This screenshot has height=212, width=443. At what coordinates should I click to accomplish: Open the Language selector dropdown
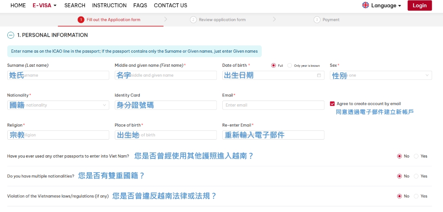click(x=386, y=5)
